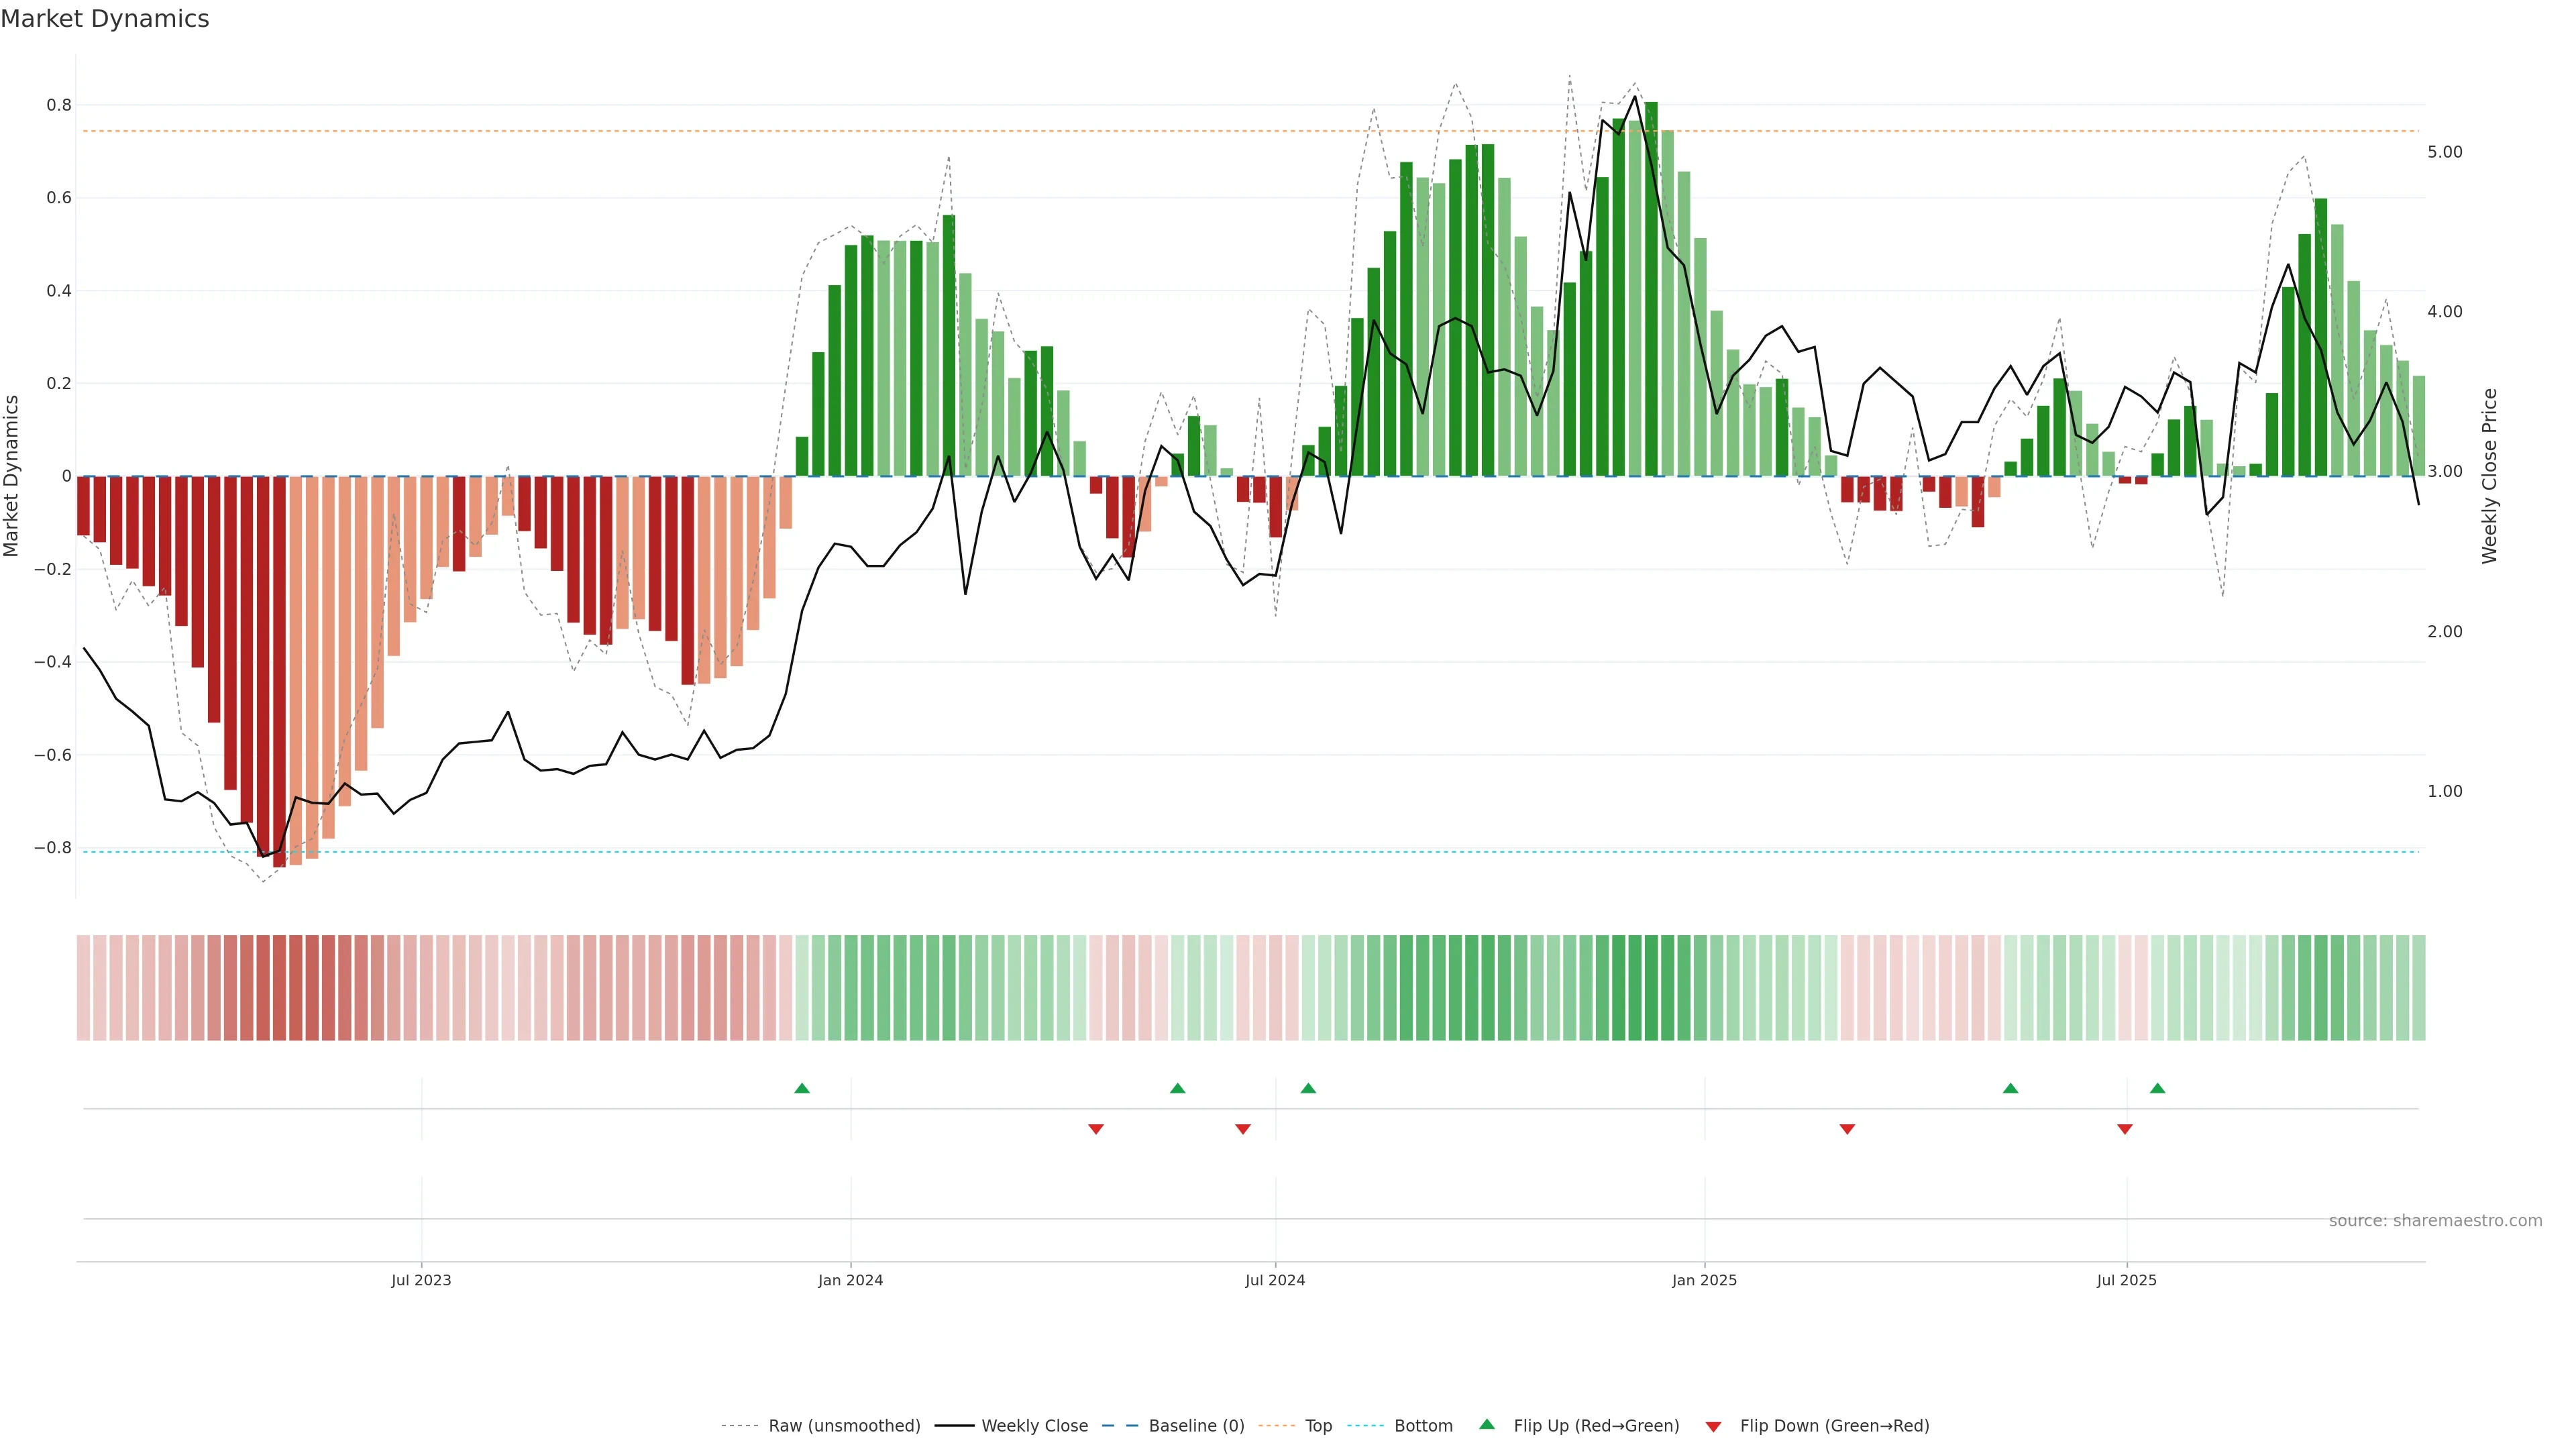Viewport: 2576px width, 1449px height.
Task: Click the Jan 2024 x-axis label
Action: click(x=850, y=1280)
